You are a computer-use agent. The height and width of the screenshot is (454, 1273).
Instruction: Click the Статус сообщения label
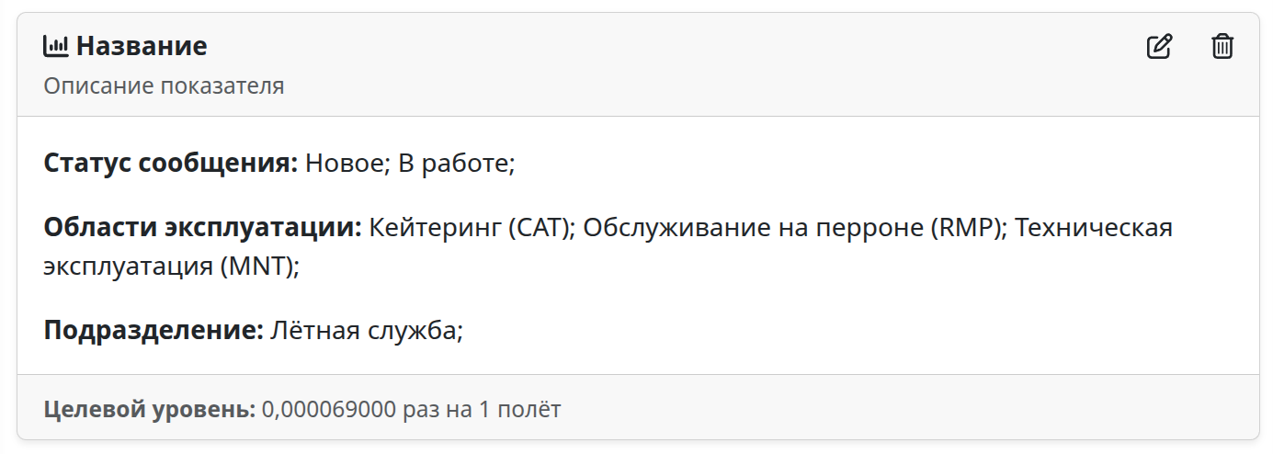(x=171, y=164)
